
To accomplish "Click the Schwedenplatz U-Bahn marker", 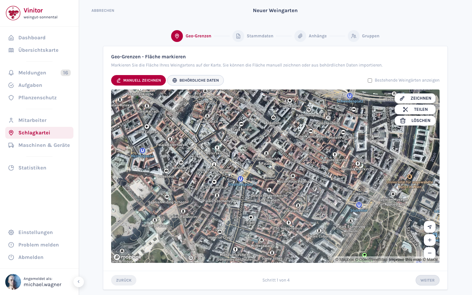I will 350,96.
